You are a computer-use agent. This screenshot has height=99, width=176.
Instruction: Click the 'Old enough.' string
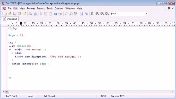point(34,50)
